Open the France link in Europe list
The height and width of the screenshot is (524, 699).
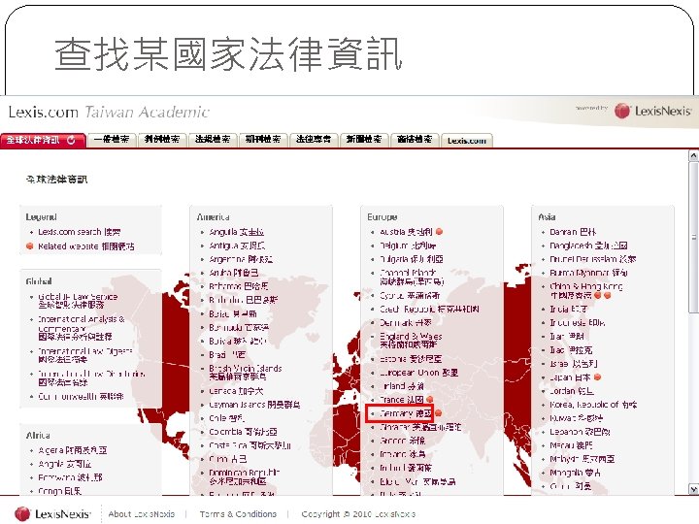(x=401, y=399)
